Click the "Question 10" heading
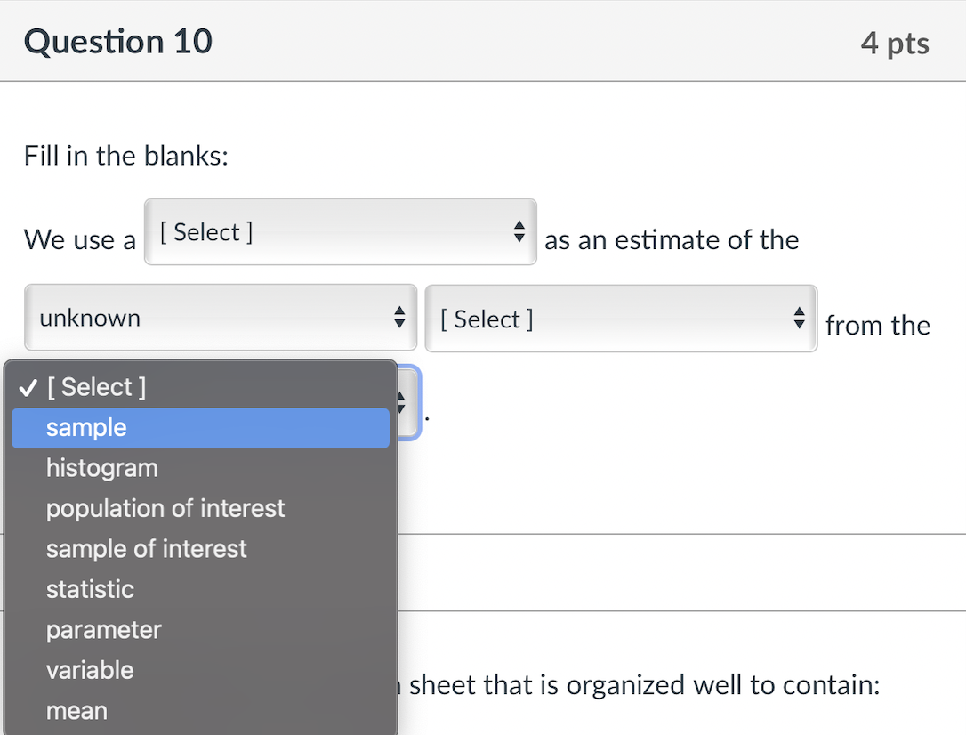This screenshot has width=966, height=735. coord(117,41)
